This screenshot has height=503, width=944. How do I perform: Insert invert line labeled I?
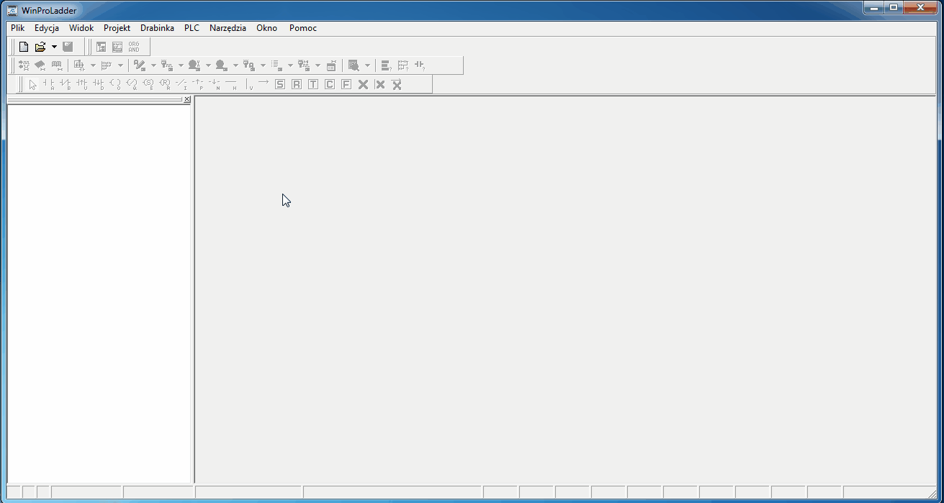click(181, 84)
